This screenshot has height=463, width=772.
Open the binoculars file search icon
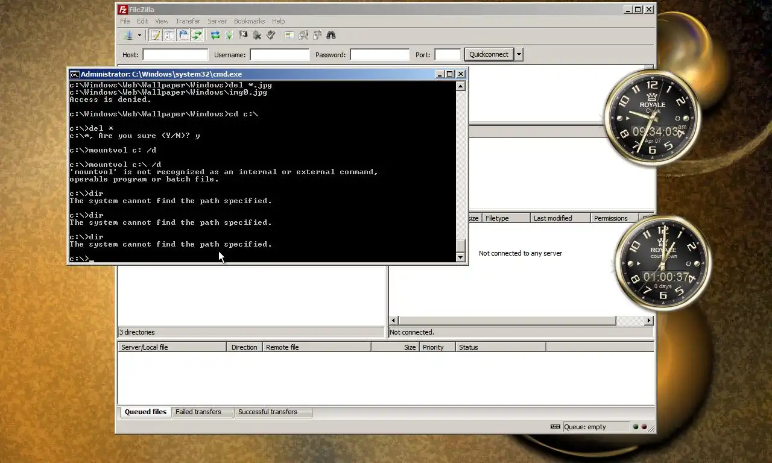331,36
